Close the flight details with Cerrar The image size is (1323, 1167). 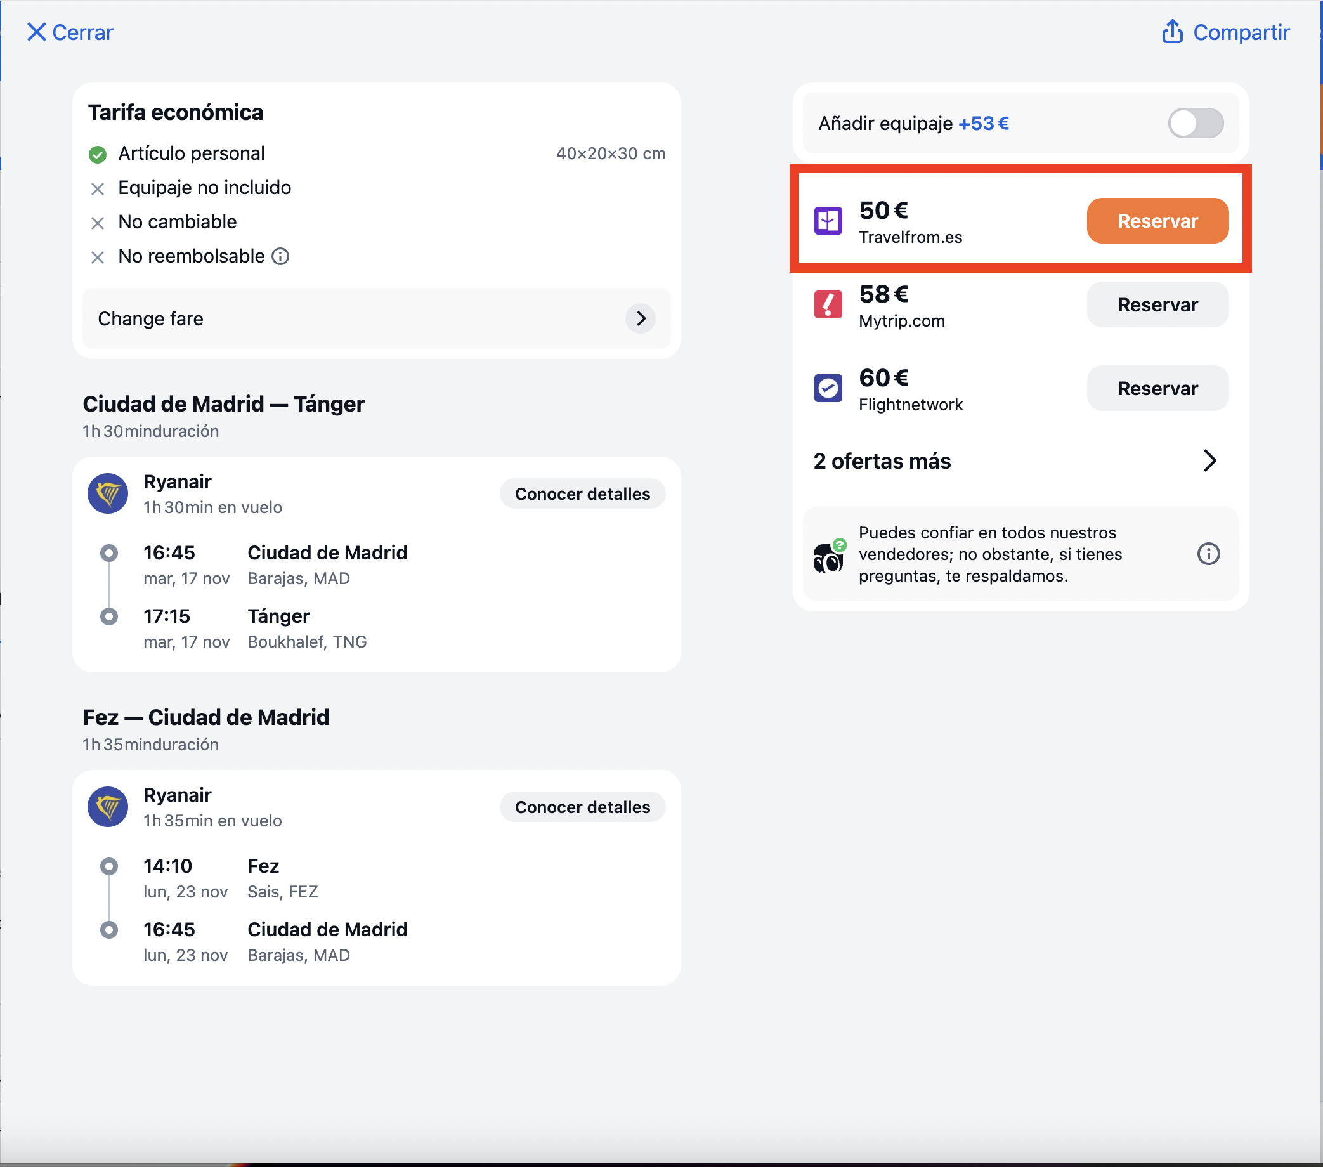[x=70, y=32]
